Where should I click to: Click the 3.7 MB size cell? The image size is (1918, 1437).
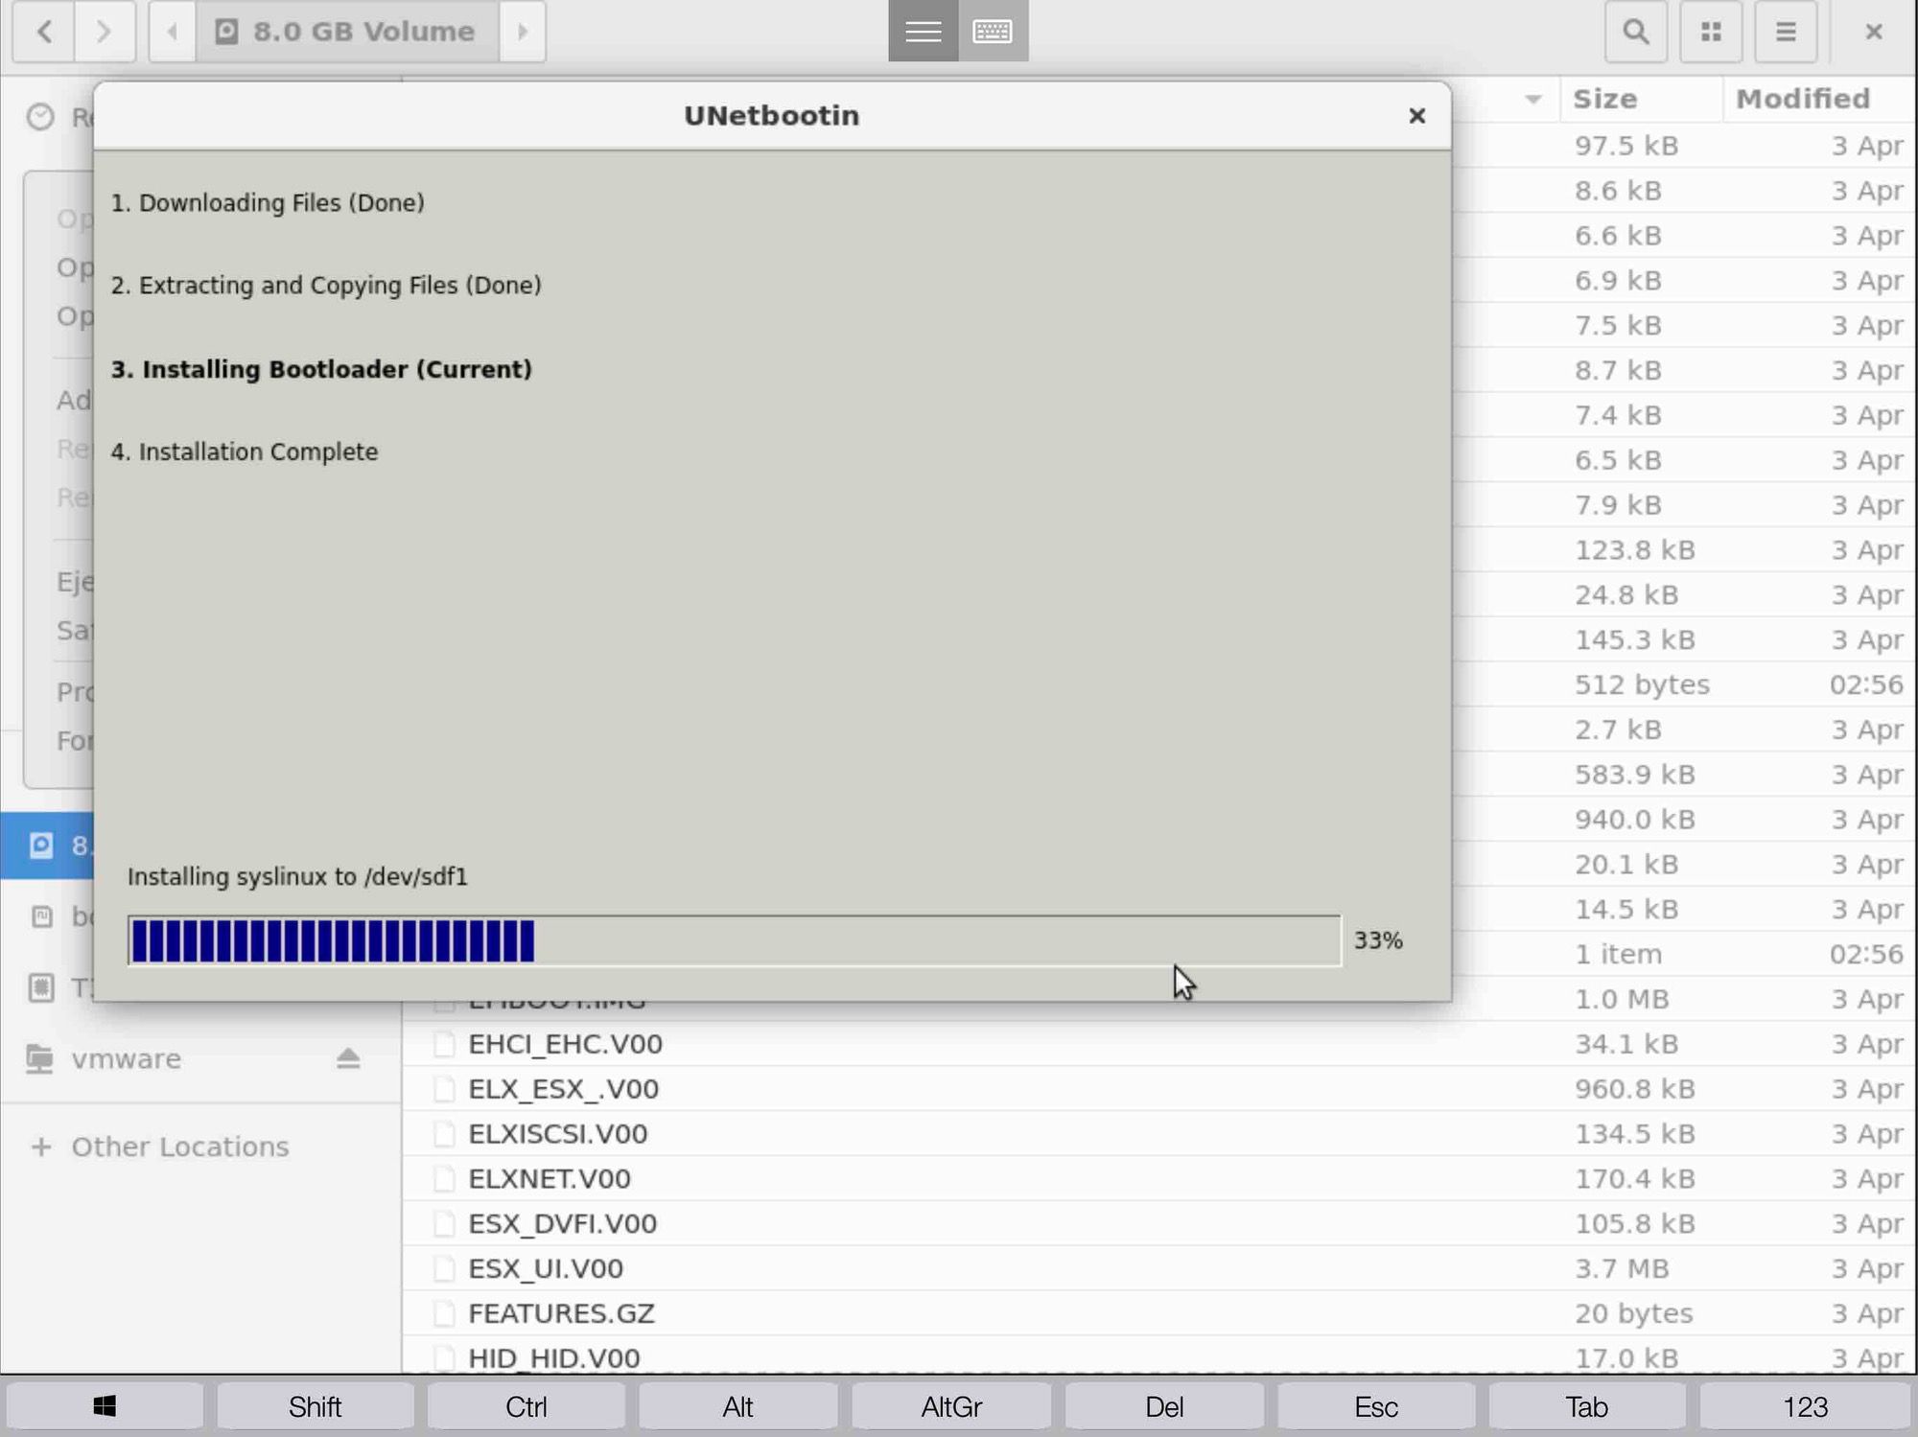pos(1622,1269)
